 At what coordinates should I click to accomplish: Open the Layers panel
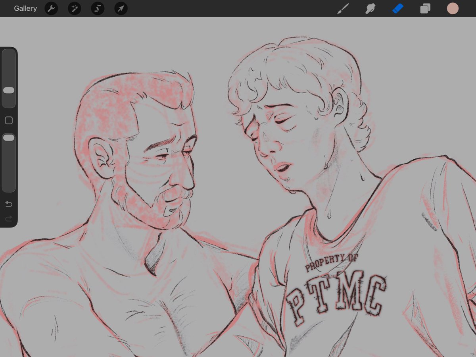tap(425, 8)
